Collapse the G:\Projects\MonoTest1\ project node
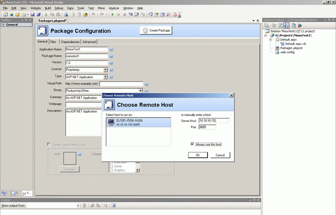Screen dimensions: 336x215 266,35
